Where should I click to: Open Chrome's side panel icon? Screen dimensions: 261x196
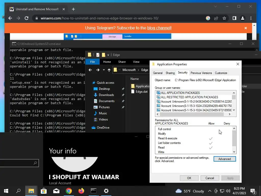click(x=234, y=18)
